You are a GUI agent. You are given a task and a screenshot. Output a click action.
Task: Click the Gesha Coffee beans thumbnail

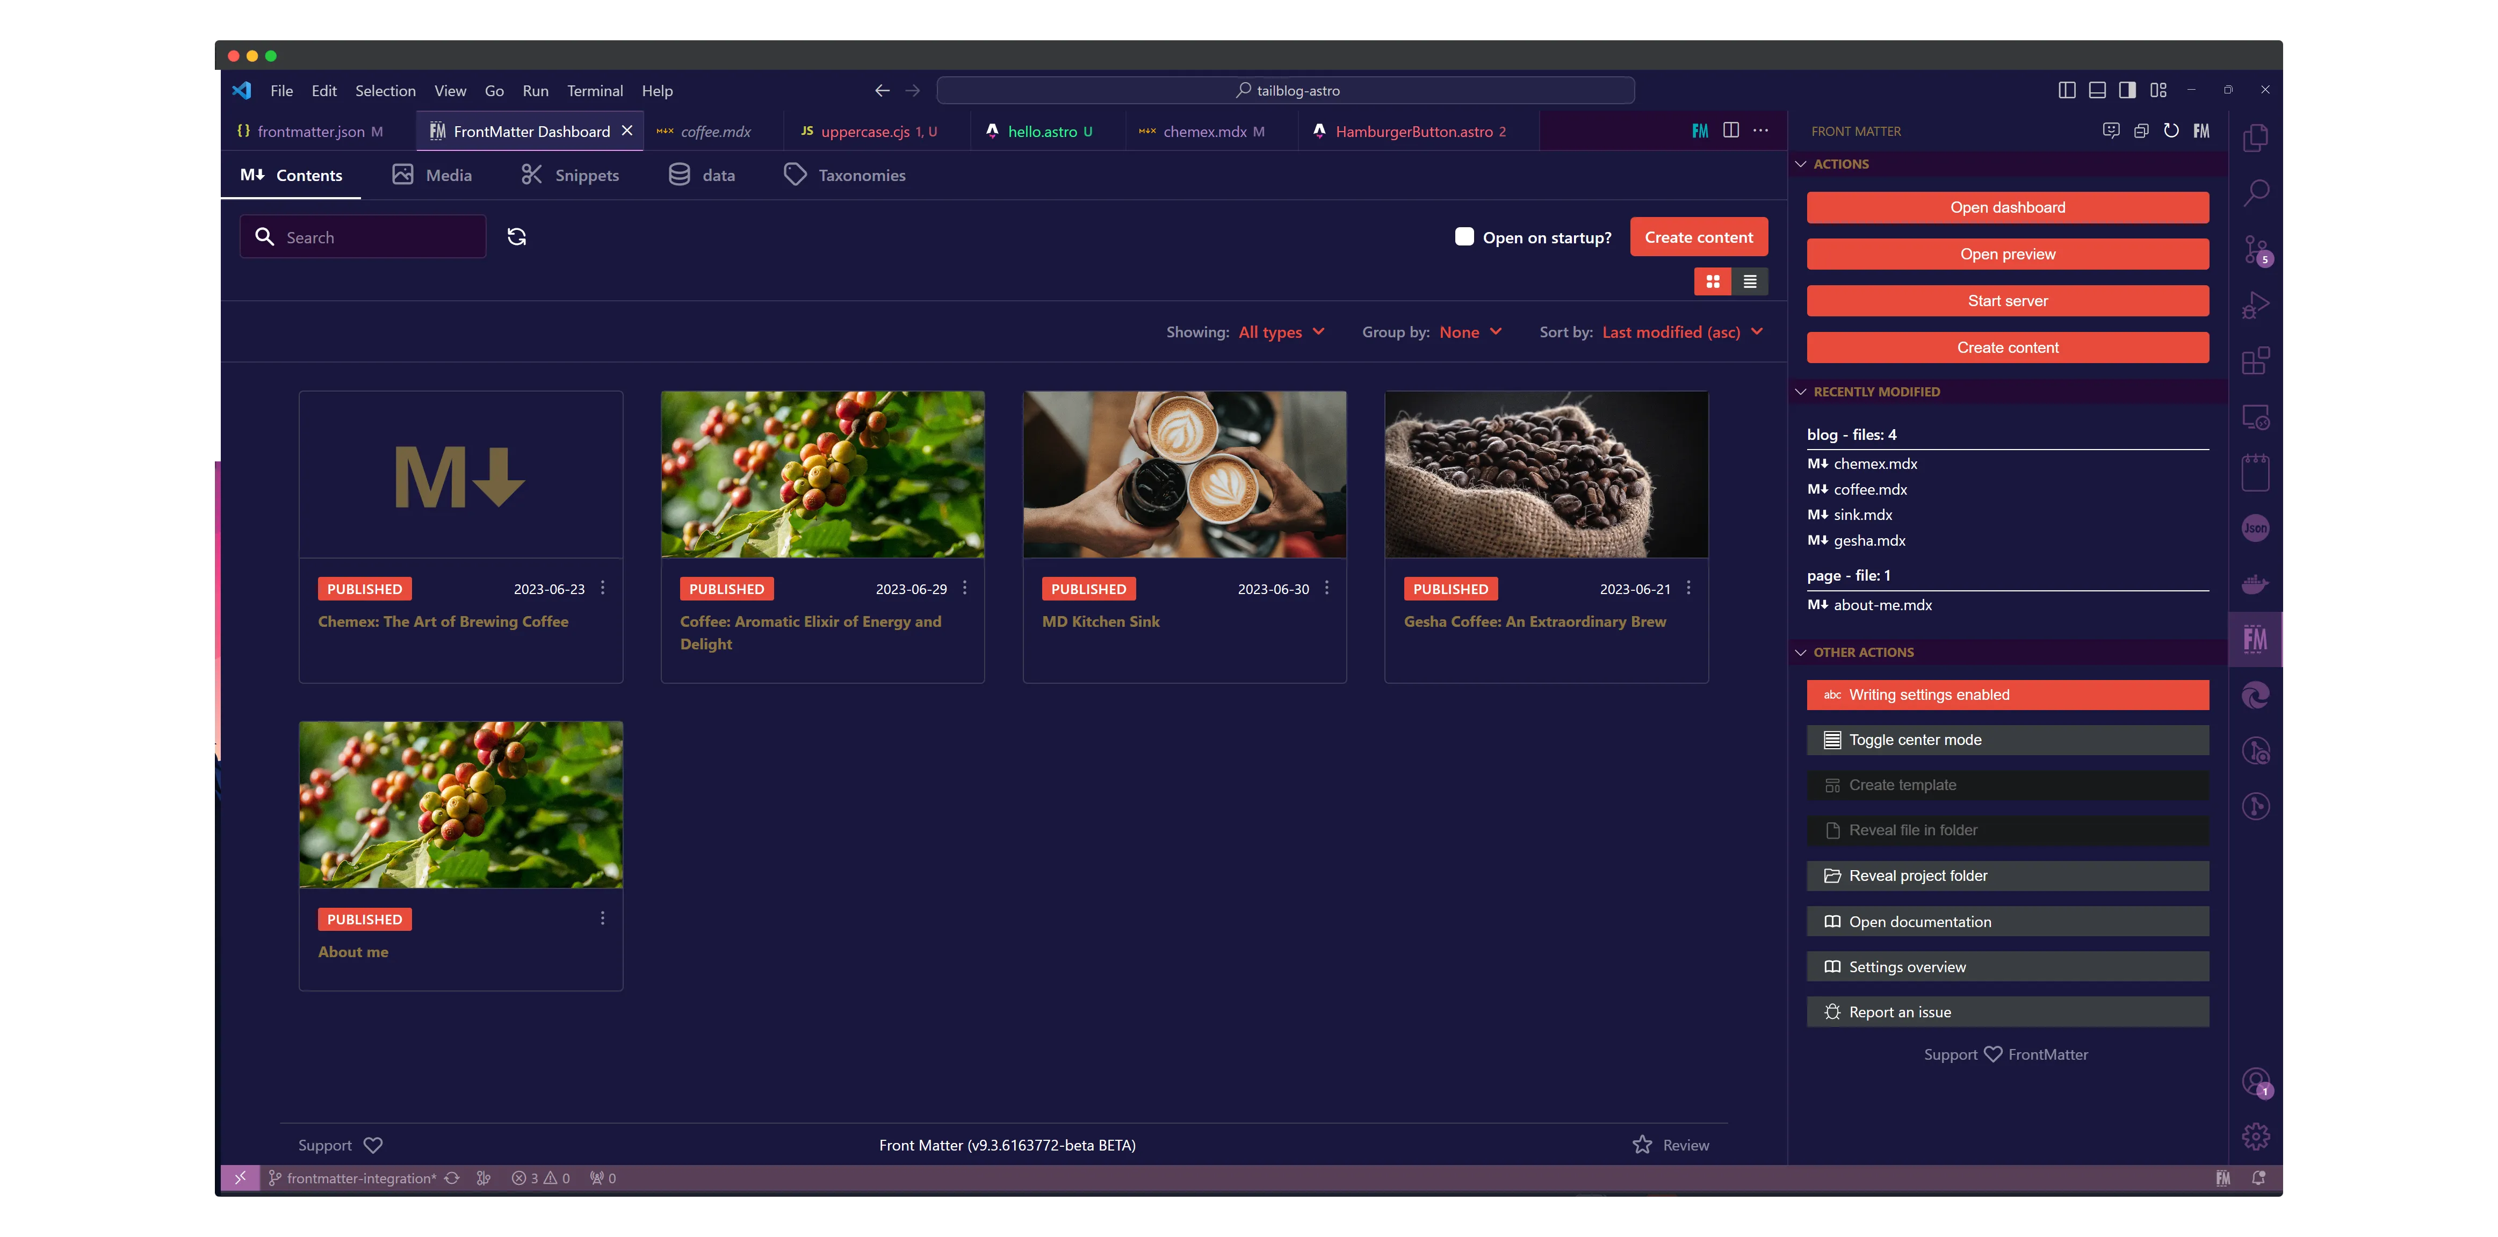tap(1546, 474)
